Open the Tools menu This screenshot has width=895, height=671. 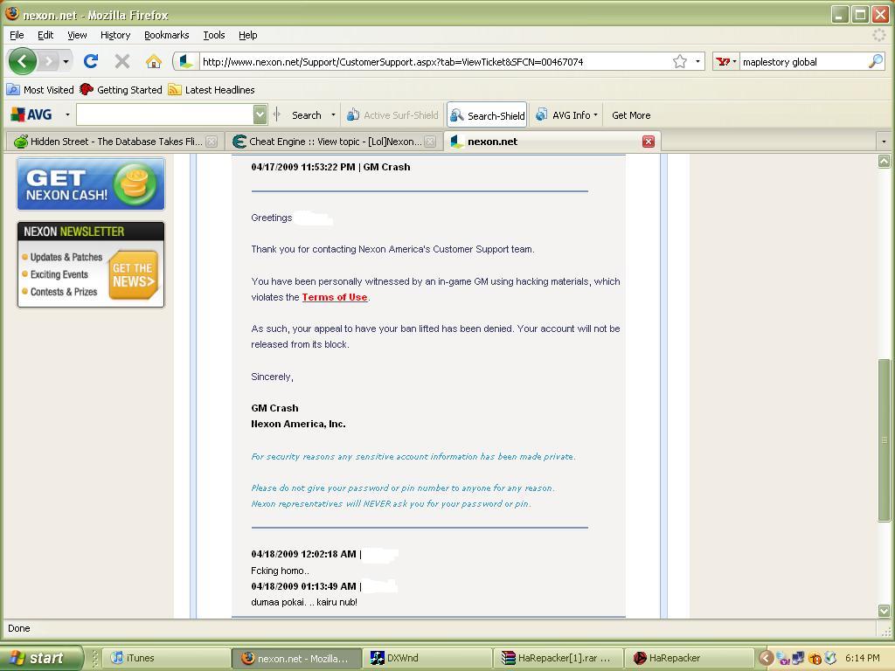(214, 35)
